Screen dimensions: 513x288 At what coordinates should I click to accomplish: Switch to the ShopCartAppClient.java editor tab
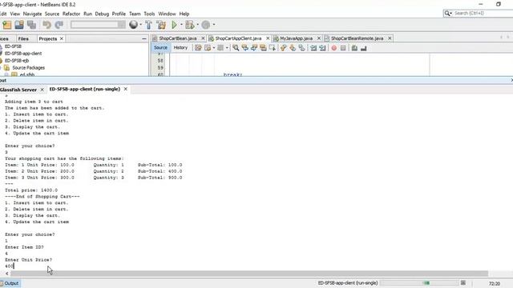coord(238,38)
